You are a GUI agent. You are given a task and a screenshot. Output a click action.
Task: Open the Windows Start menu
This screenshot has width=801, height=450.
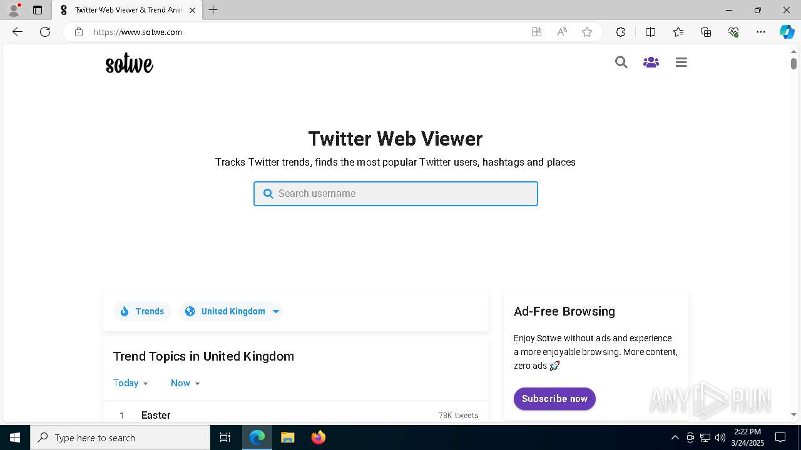pos(15,437)
